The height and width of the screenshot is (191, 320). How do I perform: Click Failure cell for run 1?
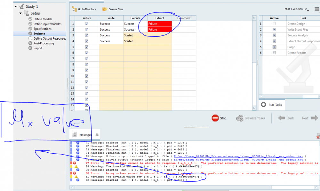tap(160, 24)
